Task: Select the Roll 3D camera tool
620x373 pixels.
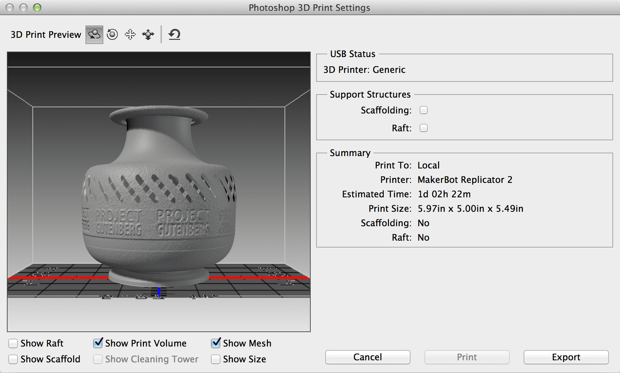Action: (x=112, y=34)
